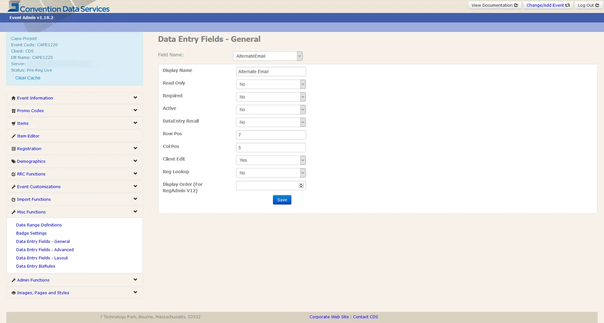Click the Convention Data Services logo
Screen dimensions: 604x323
coord(59,7)
